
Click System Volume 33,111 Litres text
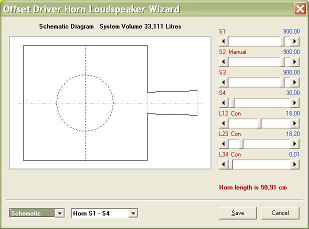pos(140,26)
